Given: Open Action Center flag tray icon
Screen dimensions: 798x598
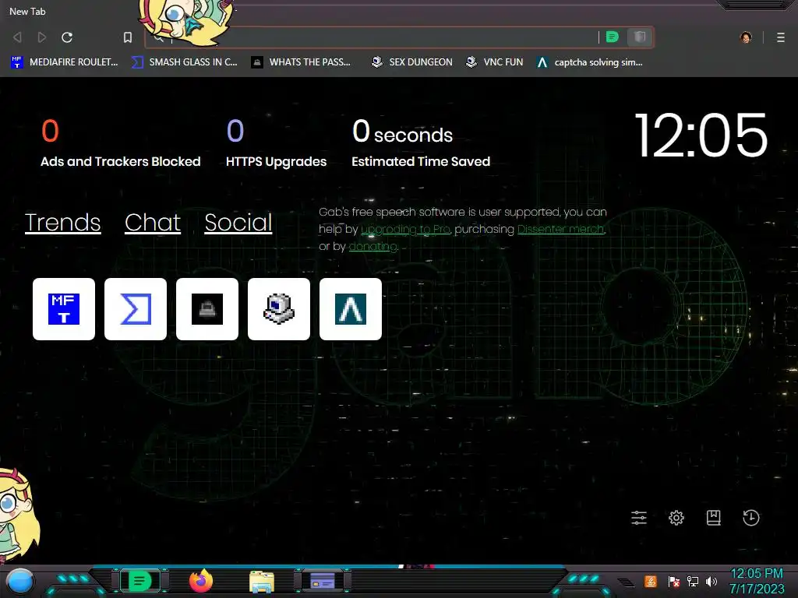Looking at the screenshot, I should 674,581.
